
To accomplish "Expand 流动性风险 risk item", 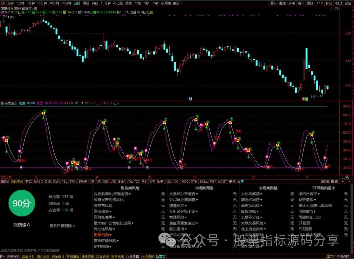I will click(x=104, y=229).
